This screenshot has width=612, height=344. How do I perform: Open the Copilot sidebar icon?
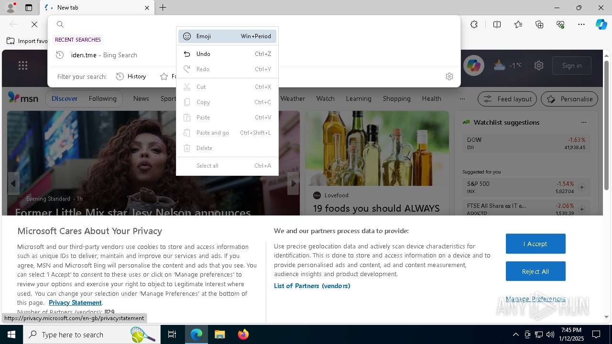tap(601, 24)
